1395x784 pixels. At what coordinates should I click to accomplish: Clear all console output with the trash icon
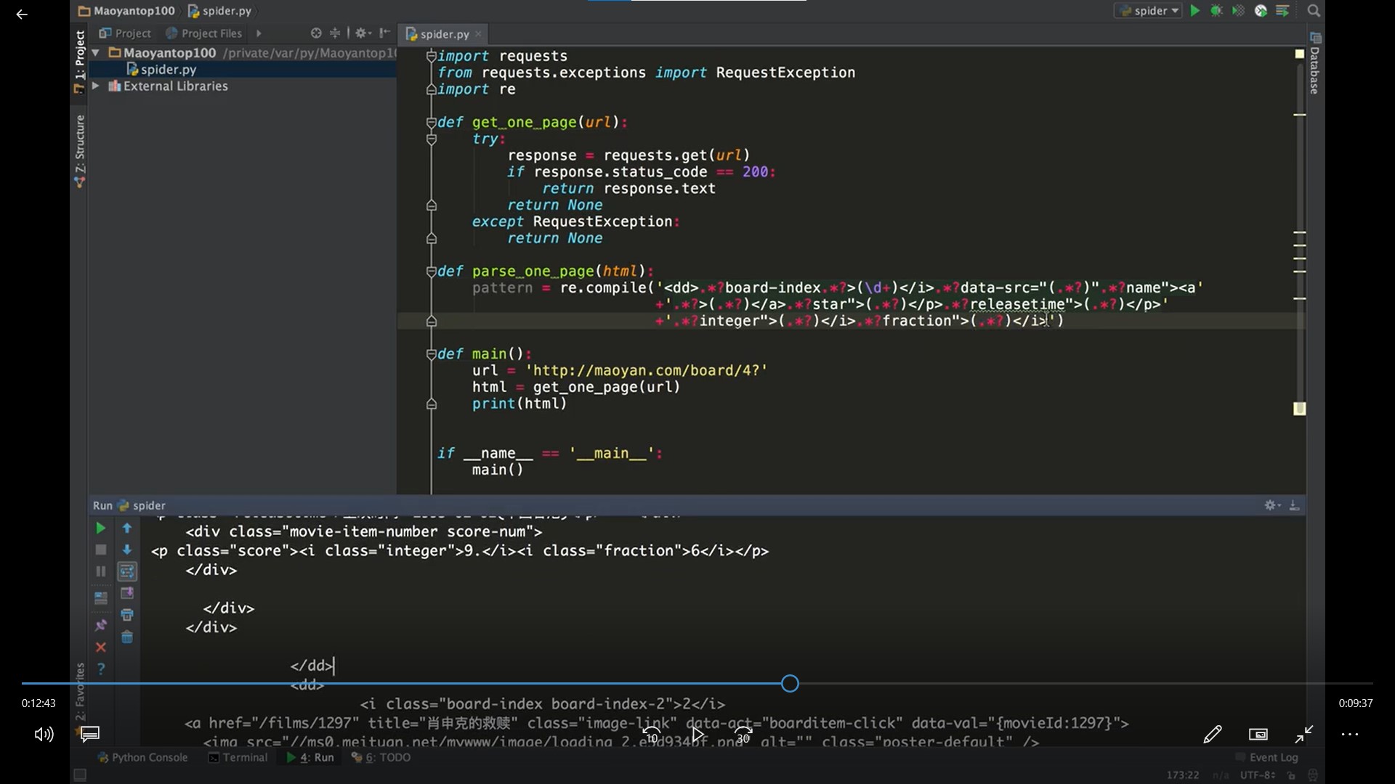tap(127, 637)
